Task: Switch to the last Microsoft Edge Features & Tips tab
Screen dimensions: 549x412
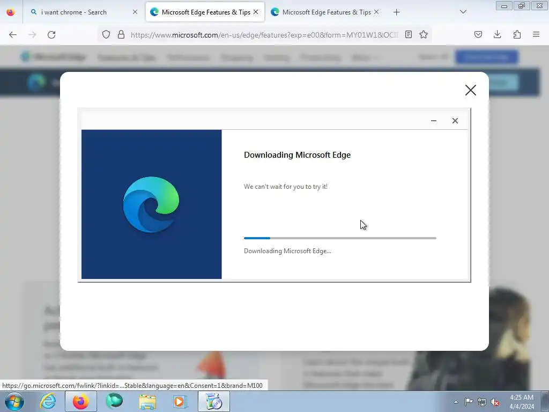Action: tap(325, 12)
